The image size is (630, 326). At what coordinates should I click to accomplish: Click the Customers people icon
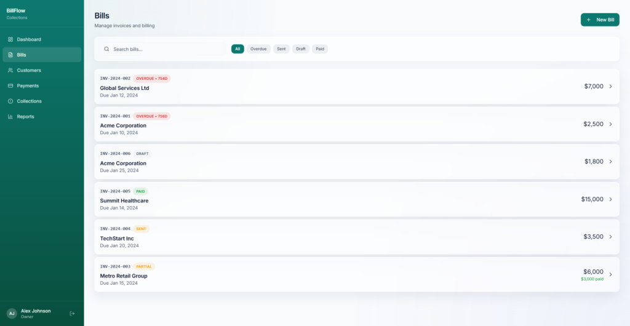pos(10,70)
